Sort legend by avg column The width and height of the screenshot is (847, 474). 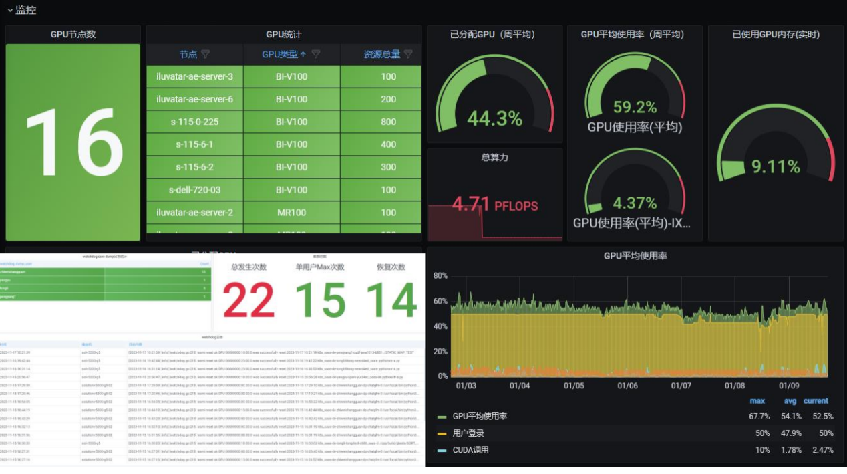click(790, 401)
